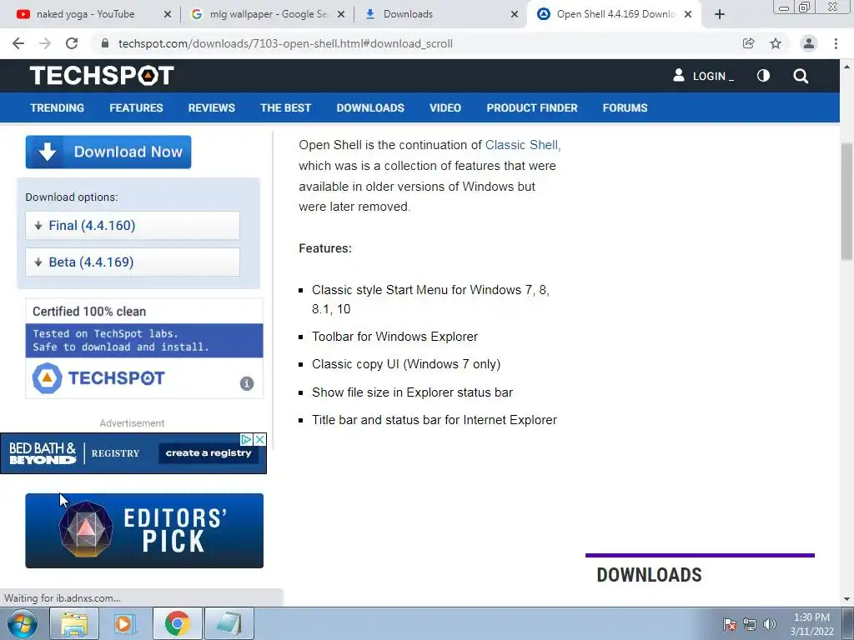Image resolution: width=854 pixels, height=640 pixels.
Task: Click TechSpot certified badge logo
Action: coord(98,377)
